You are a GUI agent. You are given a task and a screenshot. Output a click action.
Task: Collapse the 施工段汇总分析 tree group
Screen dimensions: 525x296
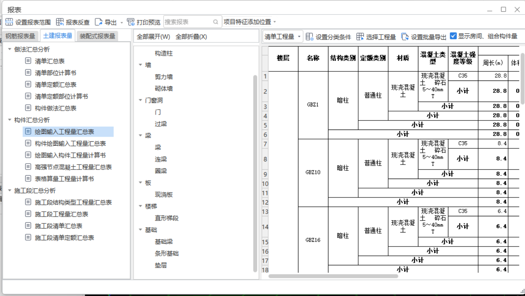point(10,190)
